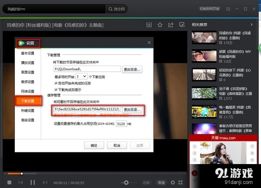Open 热键设置 tab

click(x=28, y=111)
